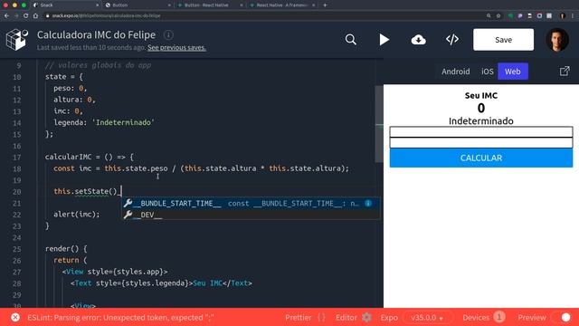Switch preview to Android tab

456,72
